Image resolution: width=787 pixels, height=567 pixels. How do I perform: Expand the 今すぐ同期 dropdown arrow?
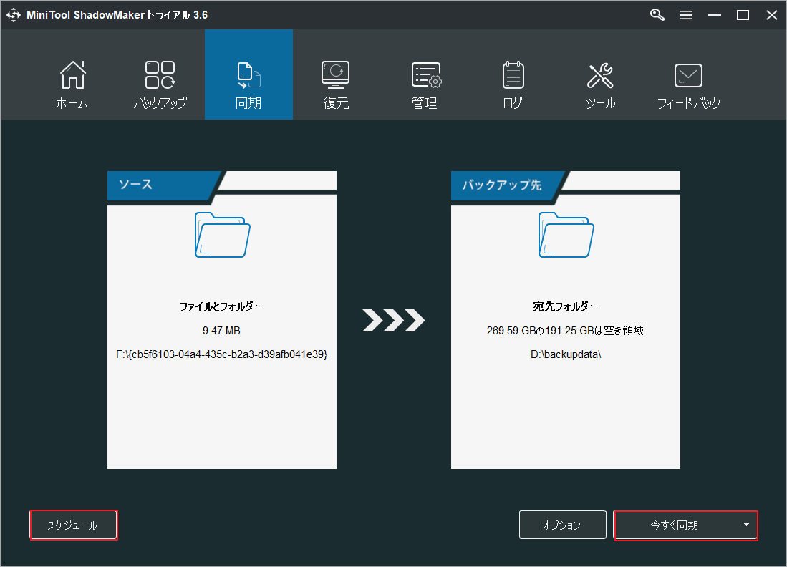point(746,525)
